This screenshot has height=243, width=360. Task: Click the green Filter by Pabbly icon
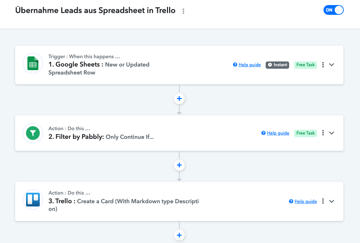click(x=33, y=133)
